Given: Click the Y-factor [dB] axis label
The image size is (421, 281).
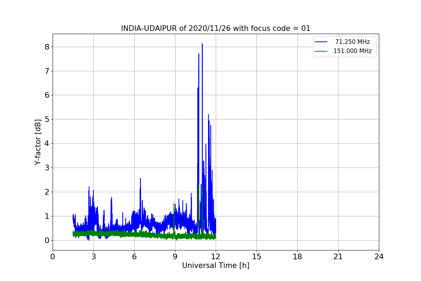Looking at the screenshot, I should point(38,142).
